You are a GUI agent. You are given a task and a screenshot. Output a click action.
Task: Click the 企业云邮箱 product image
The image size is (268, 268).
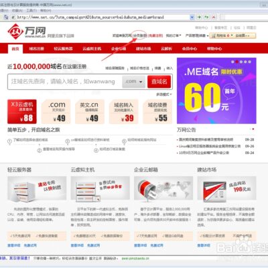163,189
